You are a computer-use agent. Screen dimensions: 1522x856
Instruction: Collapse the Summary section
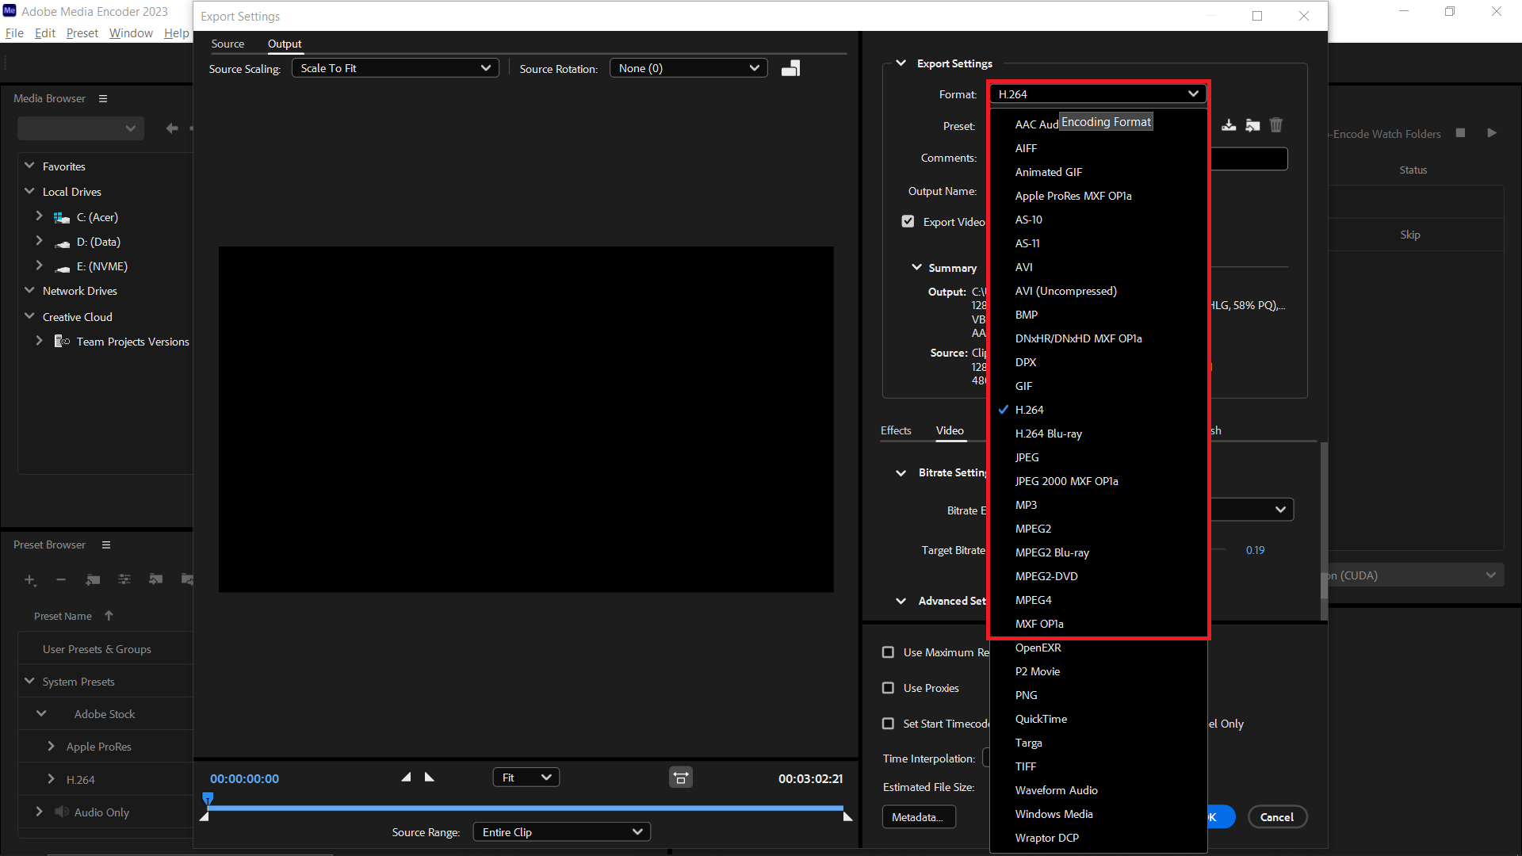[x=918, y=267]
